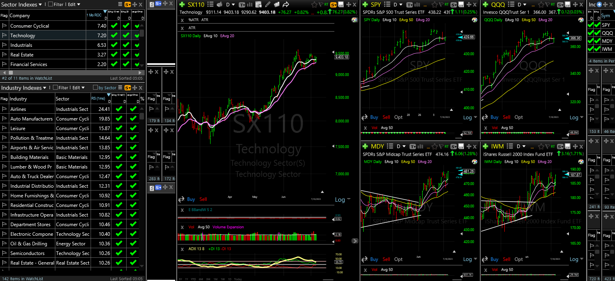Save the SX110 chart with floppy icon
The width and height of the screenshot is (615, 281).
point(340,5)
